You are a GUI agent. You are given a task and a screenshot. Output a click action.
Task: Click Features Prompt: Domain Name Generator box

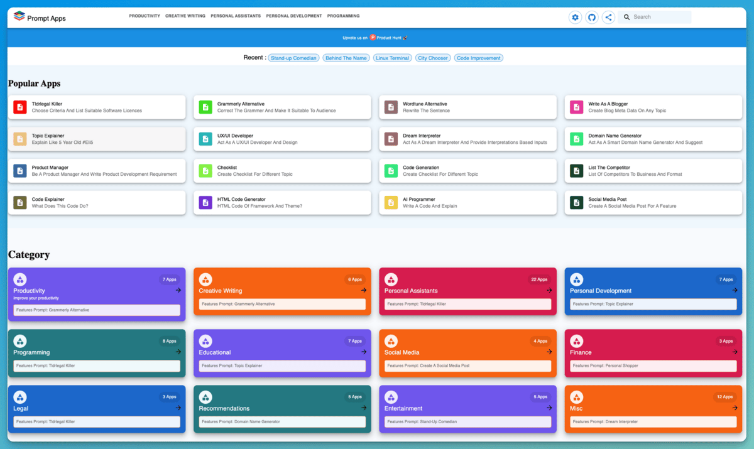(282, 421)
